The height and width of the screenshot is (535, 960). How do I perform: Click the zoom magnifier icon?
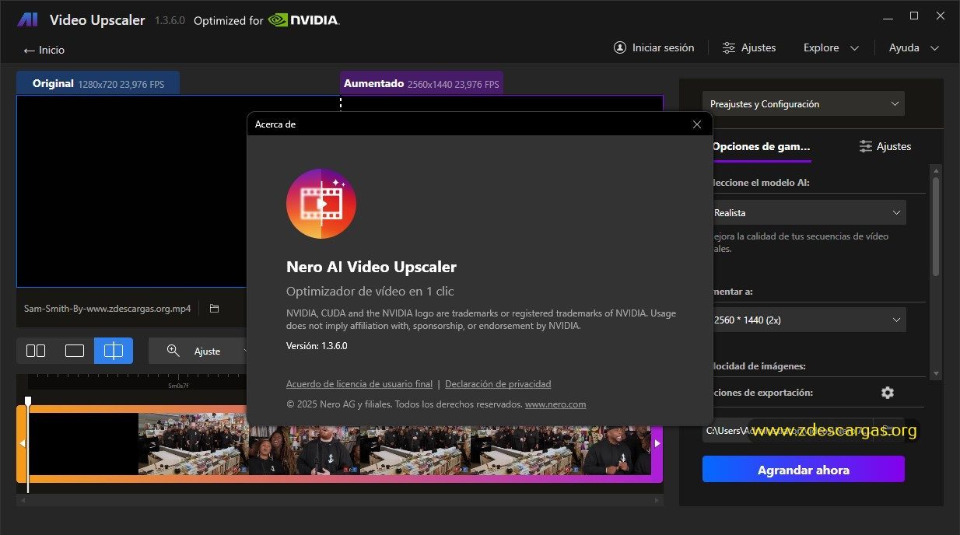[x=173, y=351]
